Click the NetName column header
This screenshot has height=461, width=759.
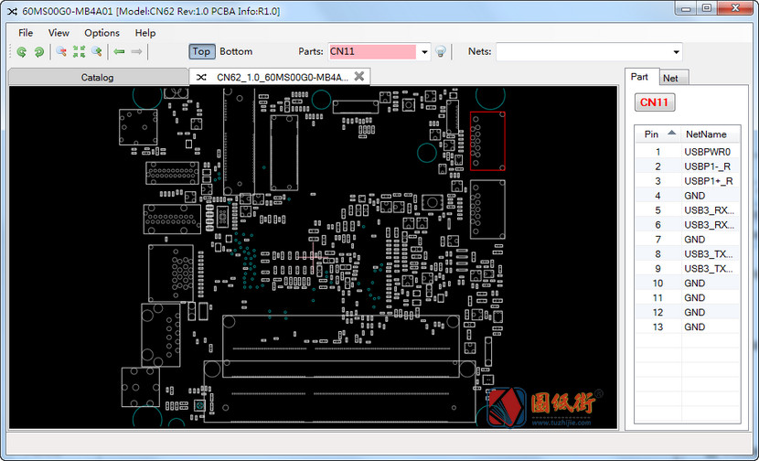(711, 134)
